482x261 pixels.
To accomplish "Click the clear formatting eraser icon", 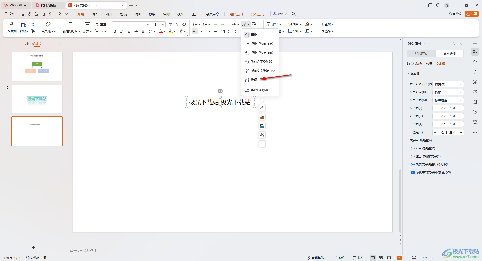I will pyautogui.click(x=184, y=24).
